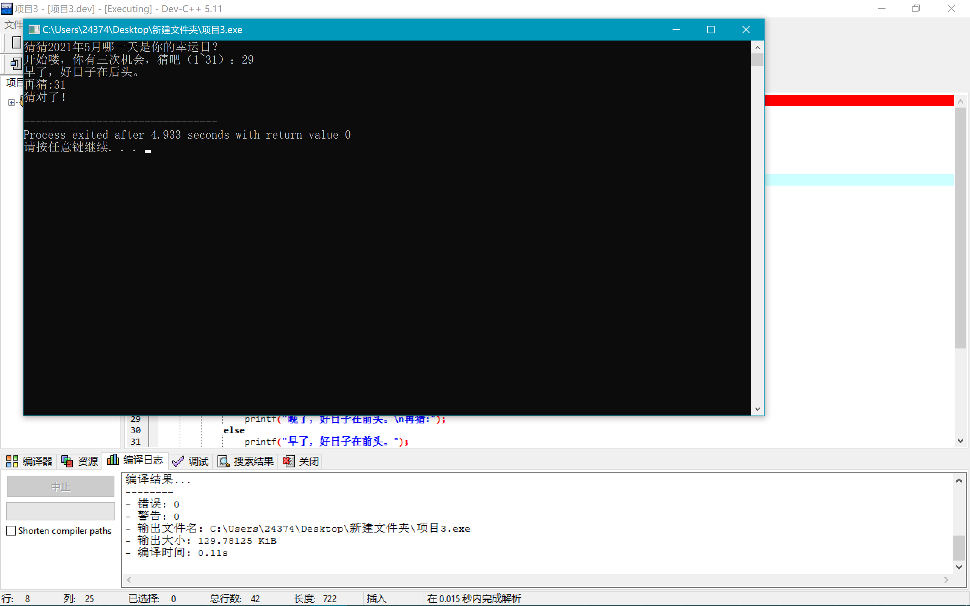Image resolution: width=970 pixels, height=606 pixels.
Task: Click the editor scrollbar down arrow
Action: coord(960,441)
